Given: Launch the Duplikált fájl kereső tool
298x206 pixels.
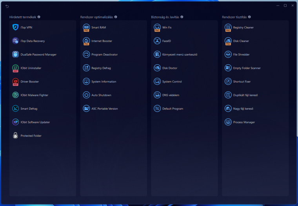Looking at the screenshot, I should (245, 95).
